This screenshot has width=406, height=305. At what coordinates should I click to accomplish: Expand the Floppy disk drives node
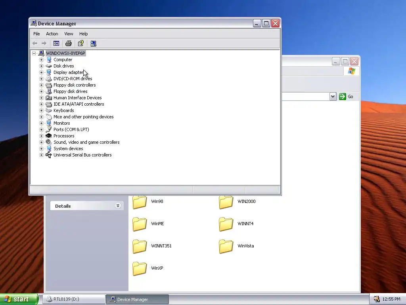41,92
